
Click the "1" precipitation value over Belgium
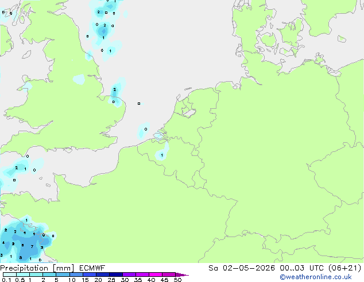[x=162, y=155]
